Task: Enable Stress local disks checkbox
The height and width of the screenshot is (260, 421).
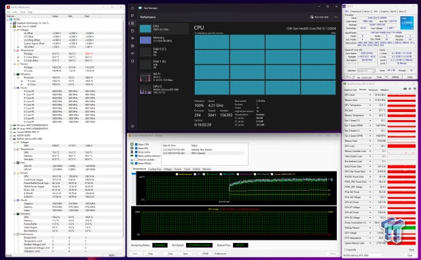Action: (x=136, y=160)
